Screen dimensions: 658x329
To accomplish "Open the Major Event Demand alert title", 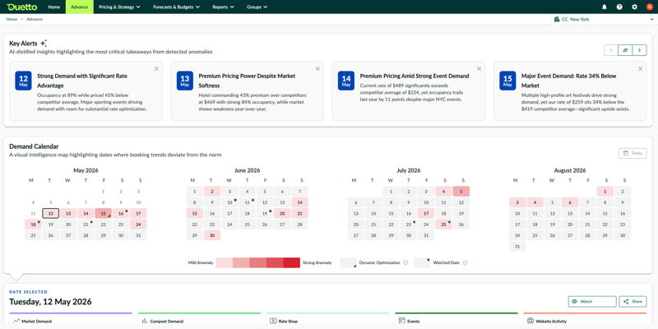I will coord(568,81).
